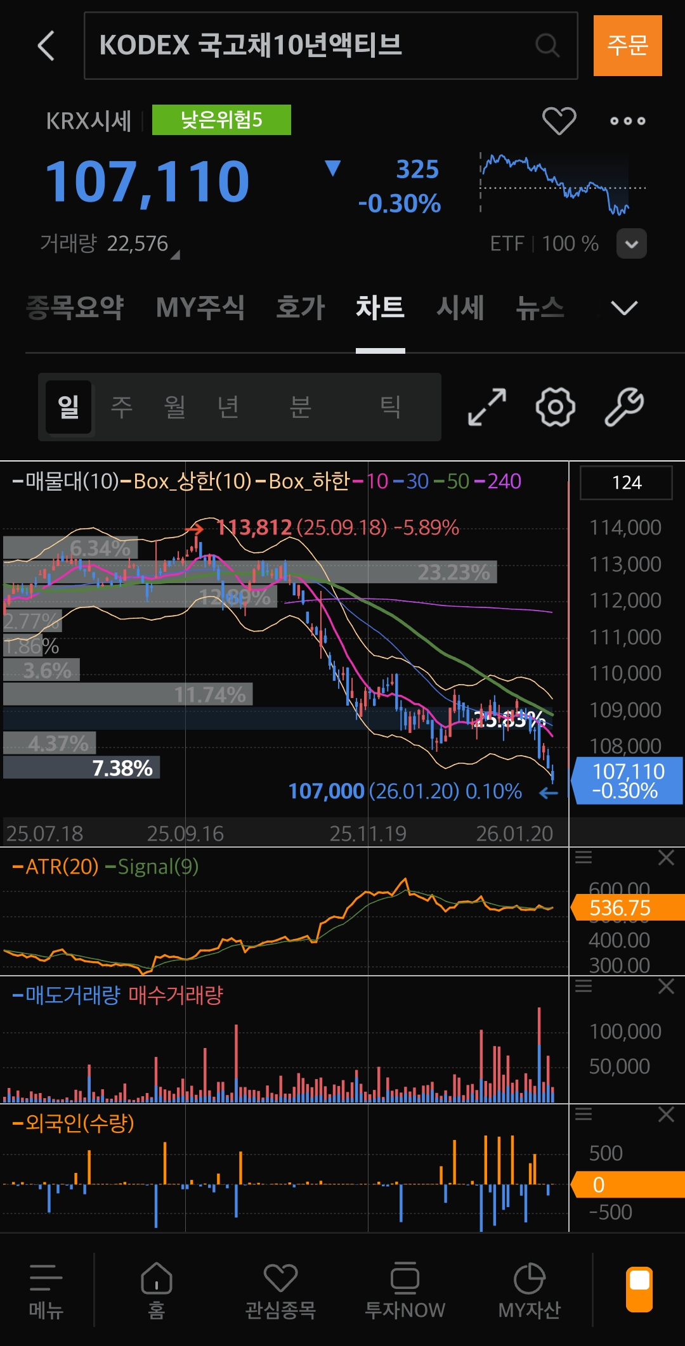Tap the Box_하한 indicator legend

pyautogui.click(x=303, y=481)
